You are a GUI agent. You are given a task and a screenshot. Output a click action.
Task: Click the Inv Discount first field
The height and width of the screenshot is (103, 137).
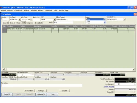(x=117, y=84)
